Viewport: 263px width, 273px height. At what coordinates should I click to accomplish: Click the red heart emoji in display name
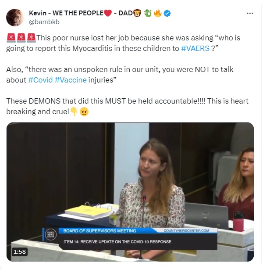point(108,13)
